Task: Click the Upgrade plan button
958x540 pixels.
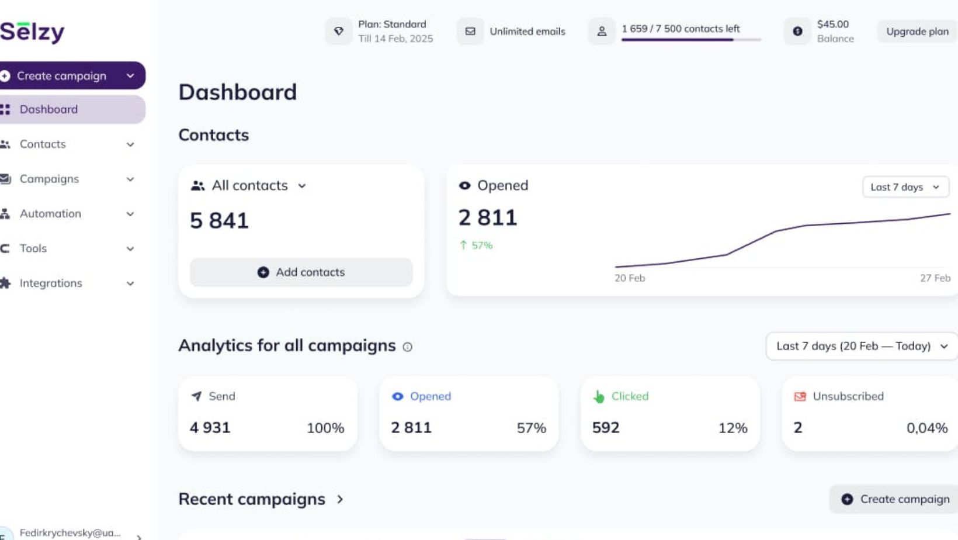Action: point(917,32)
